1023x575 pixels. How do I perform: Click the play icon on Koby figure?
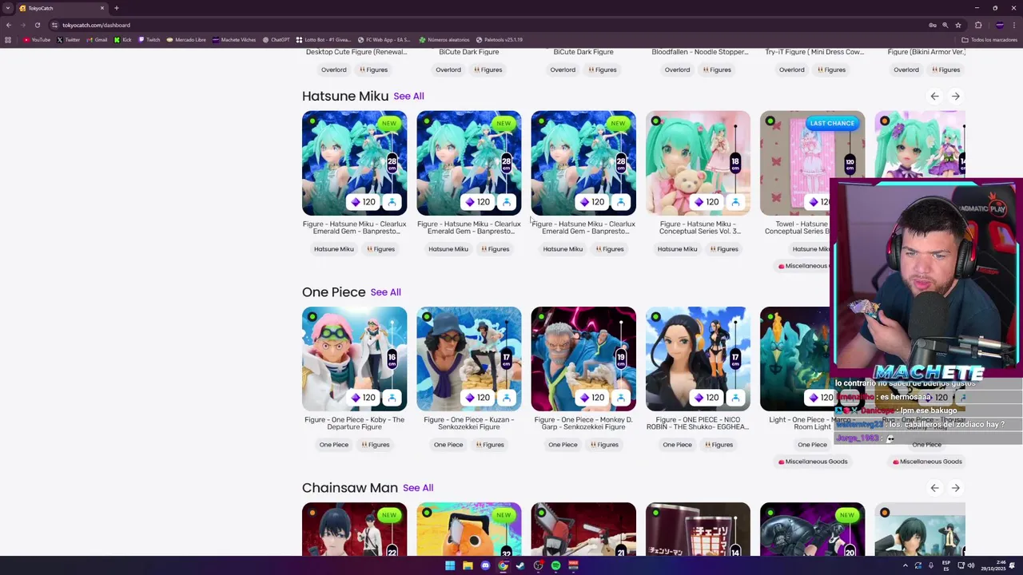(392, 398)
